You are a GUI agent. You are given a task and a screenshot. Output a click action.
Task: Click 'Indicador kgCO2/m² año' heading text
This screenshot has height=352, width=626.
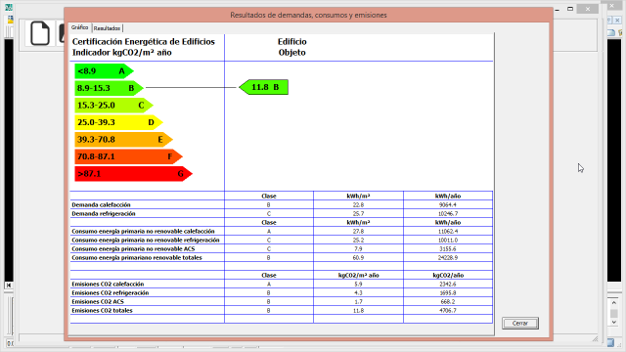point(121,53)
